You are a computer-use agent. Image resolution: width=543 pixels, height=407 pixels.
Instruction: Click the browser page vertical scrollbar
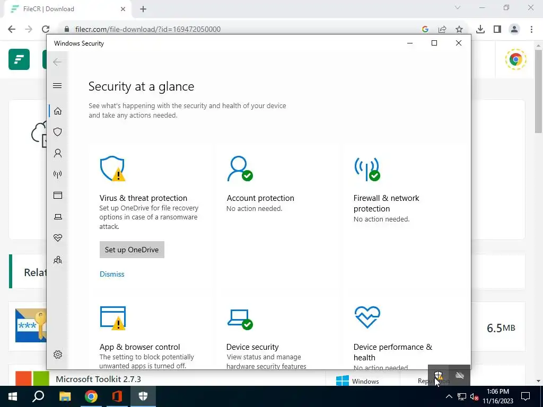pos(538,91)
